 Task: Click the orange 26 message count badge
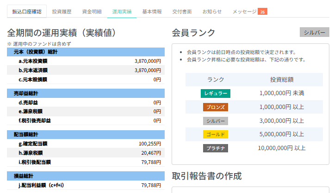262,12
